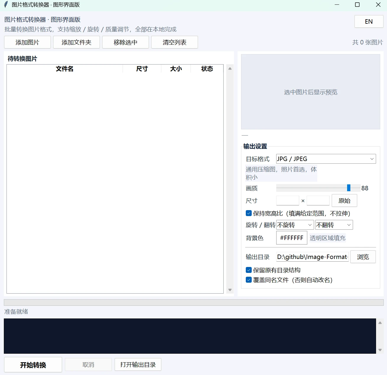Screen dimensions: 387x375
Task: Click the 添加文件夹 button
Action: pyautogui.click(x=77, y=42)
